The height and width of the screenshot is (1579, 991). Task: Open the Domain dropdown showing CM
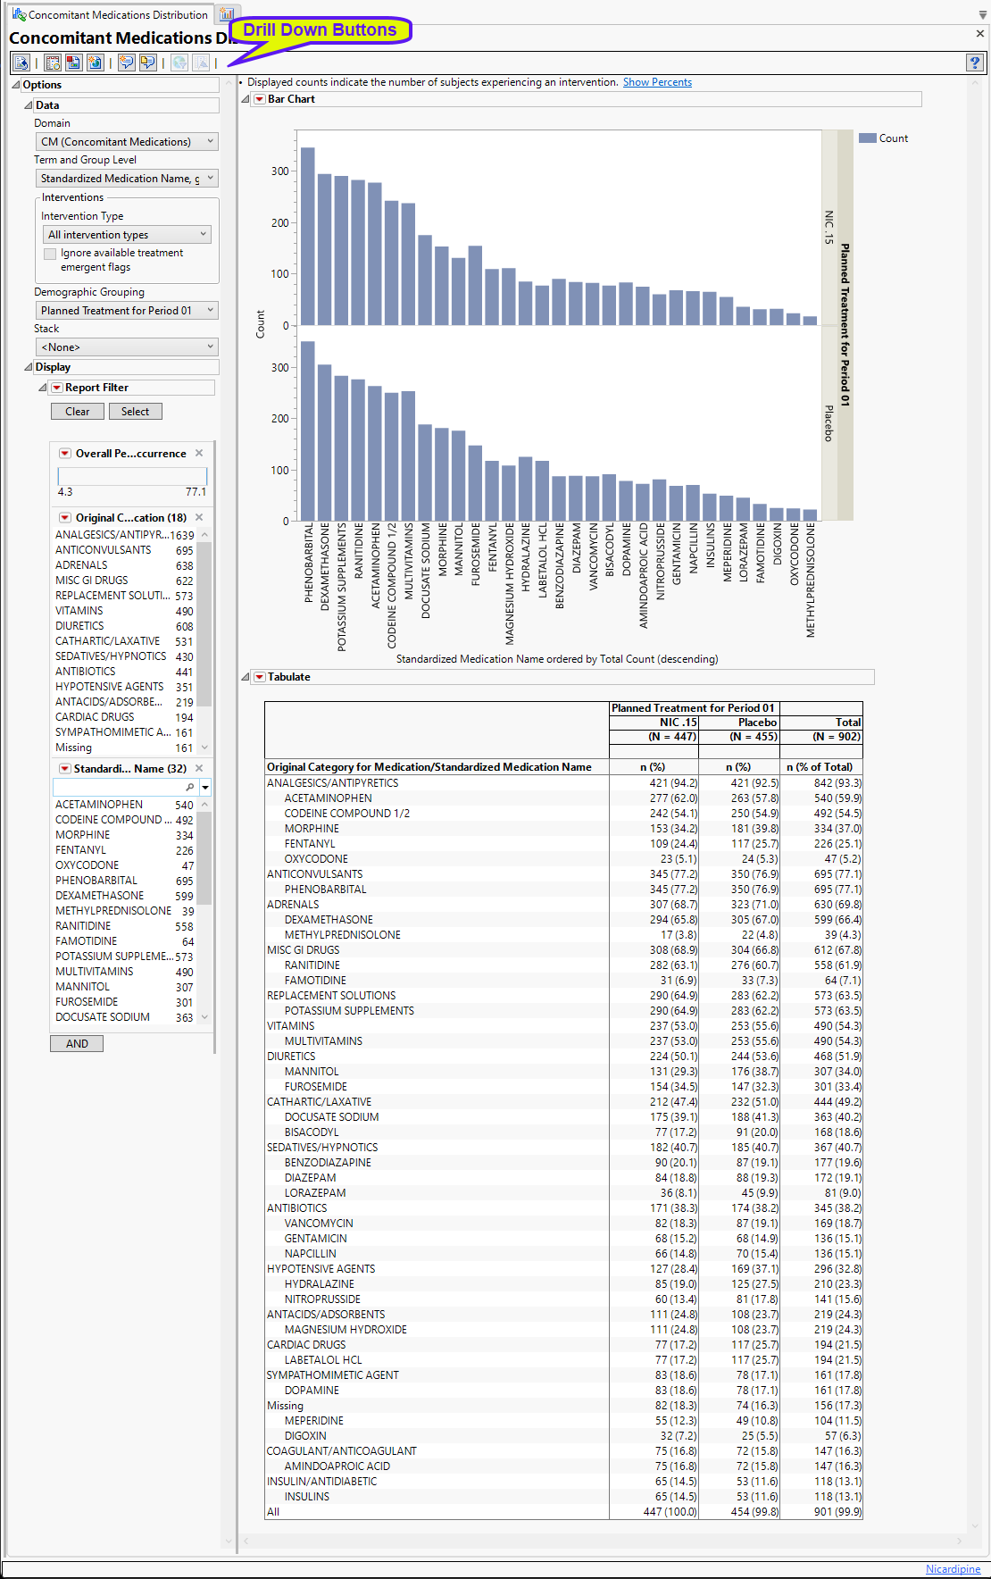(x=126, y=142)
